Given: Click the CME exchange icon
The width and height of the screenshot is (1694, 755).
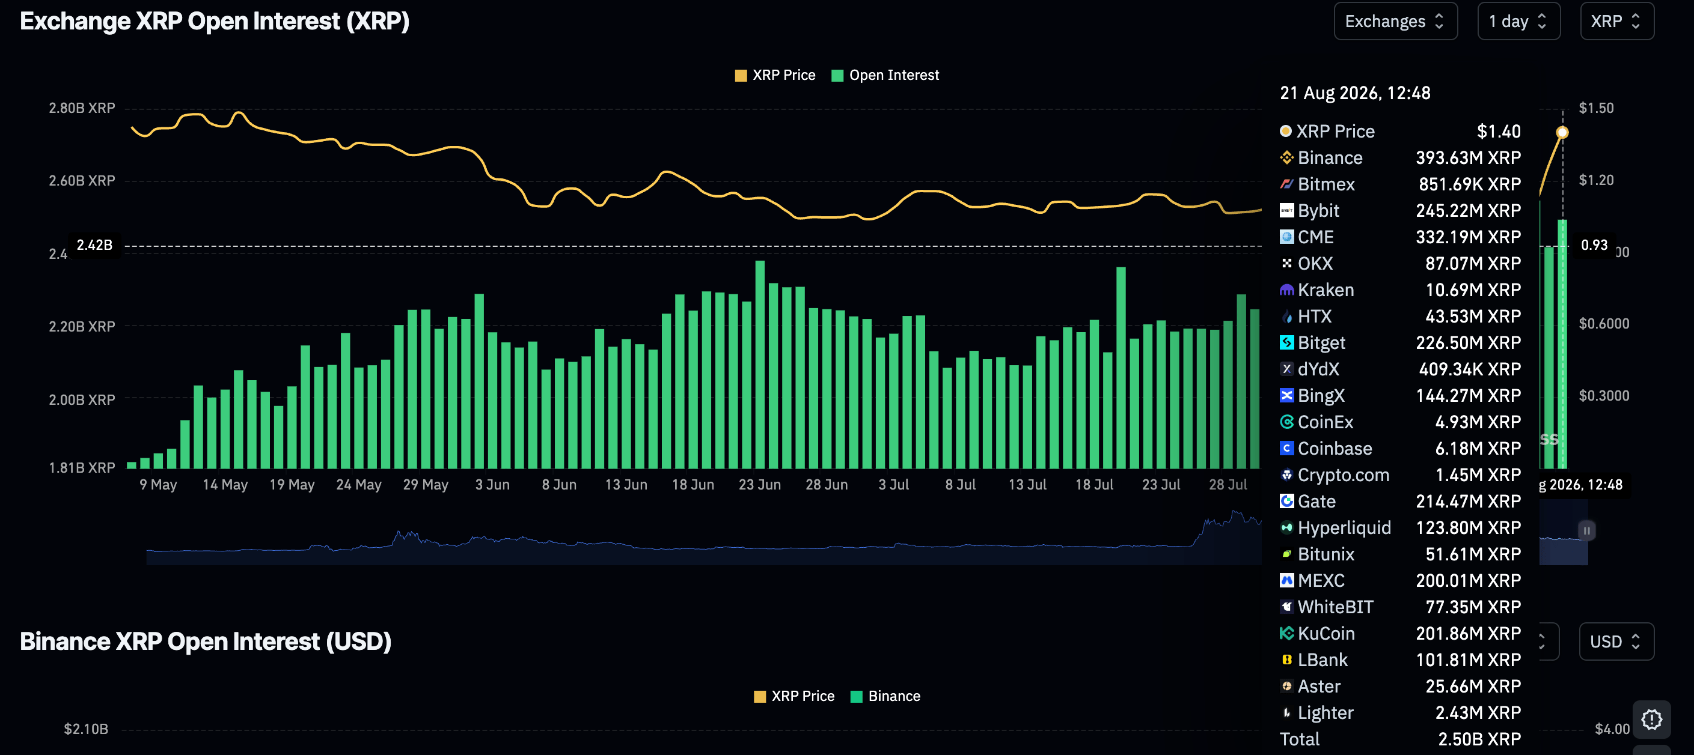Looking at the screenshot, I should coord(1286,237).
